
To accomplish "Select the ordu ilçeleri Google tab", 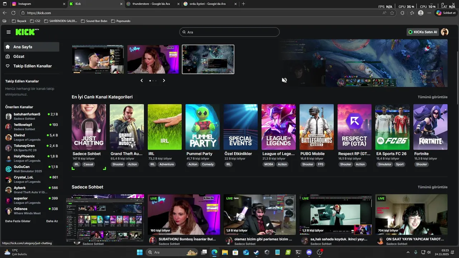I will tap(210, 4).
